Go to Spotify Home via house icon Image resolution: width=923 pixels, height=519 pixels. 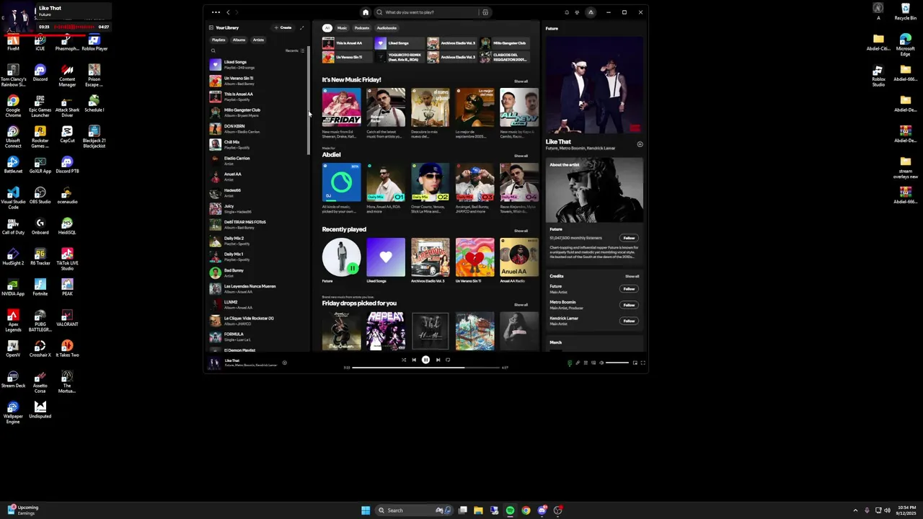[366, 12]
